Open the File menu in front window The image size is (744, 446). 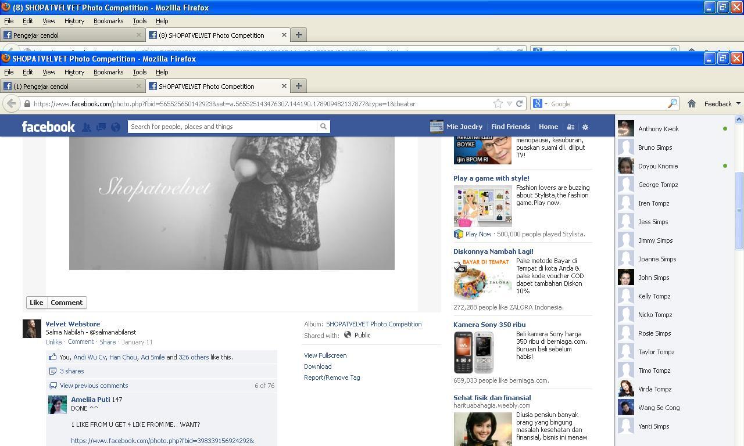pyautogui.click(x=9, y=72)
